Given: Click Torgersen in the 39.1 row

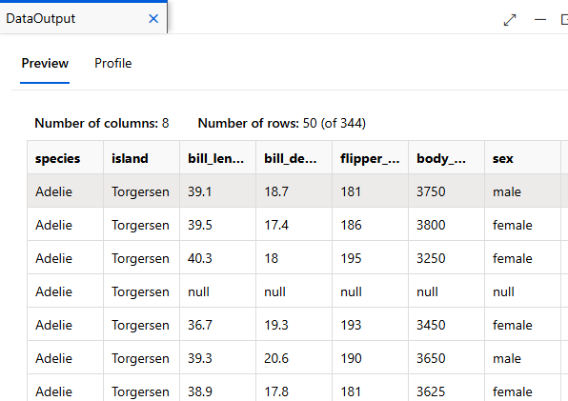Looking at the screenshot, I should tap(140, 191).
